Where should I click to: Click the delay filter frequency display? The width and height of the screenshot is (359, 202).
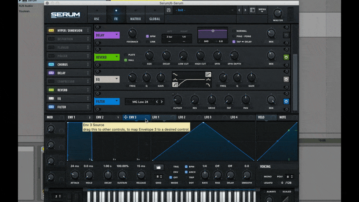206,41
